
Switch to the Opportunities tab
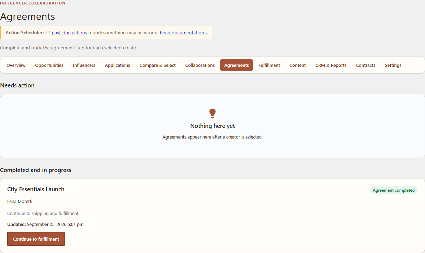49,65
